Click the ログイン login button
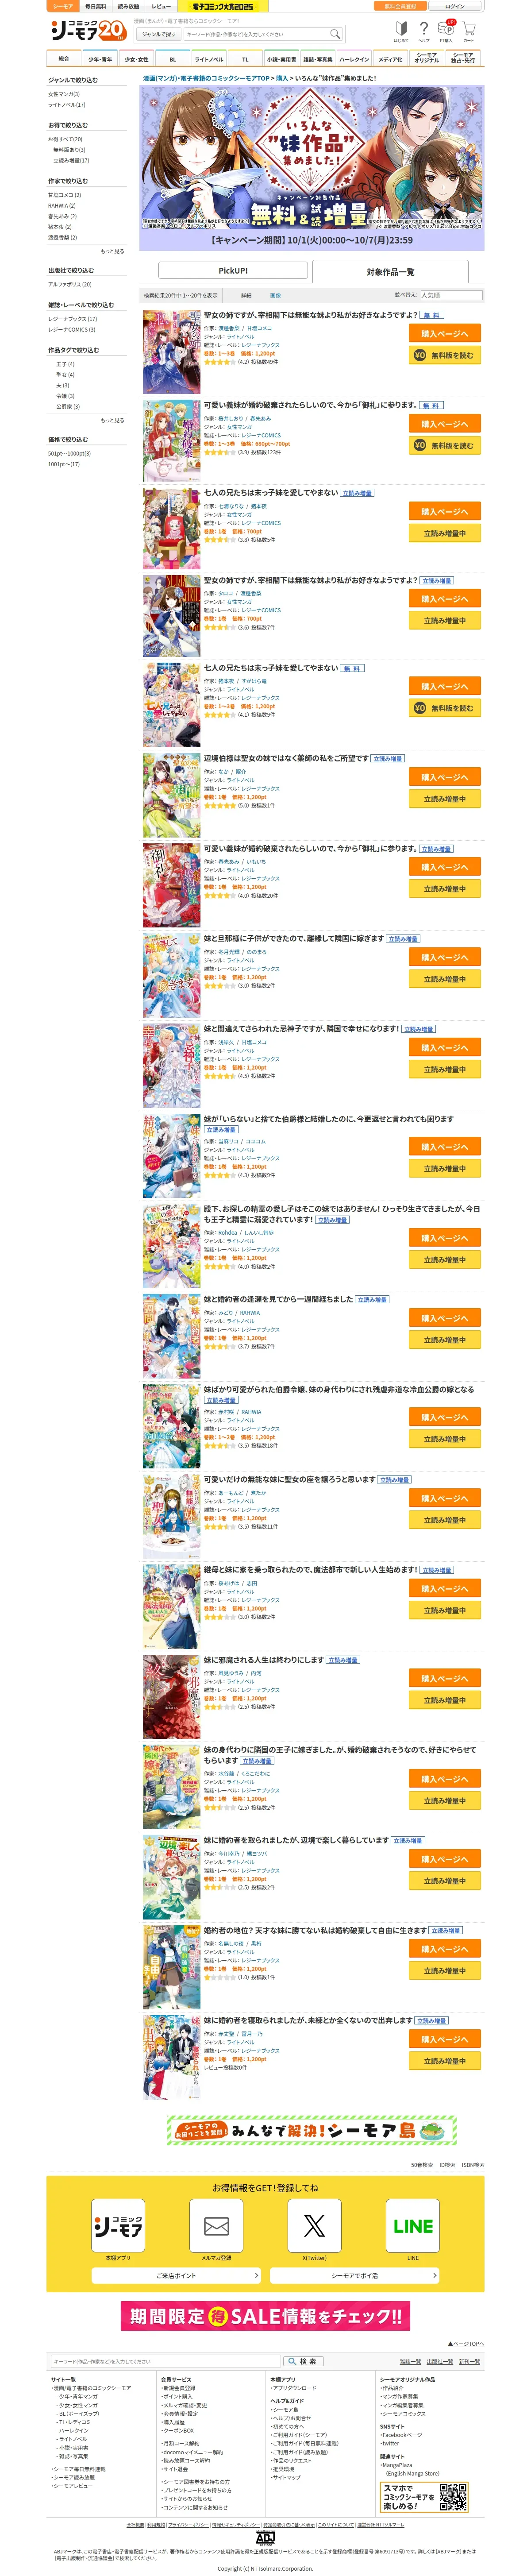The height and width of the screenshot is (2576, 531). (454, 6)
